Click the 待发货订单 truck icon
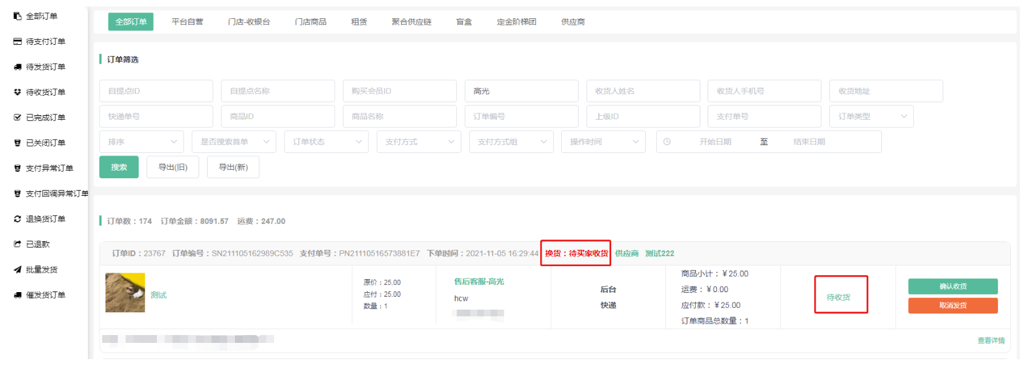The image size is (1020, 365). click(x=18, y=67)
